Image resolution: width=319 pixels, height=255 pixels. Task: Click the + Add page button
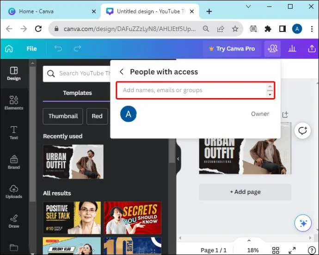click(245, 192)
